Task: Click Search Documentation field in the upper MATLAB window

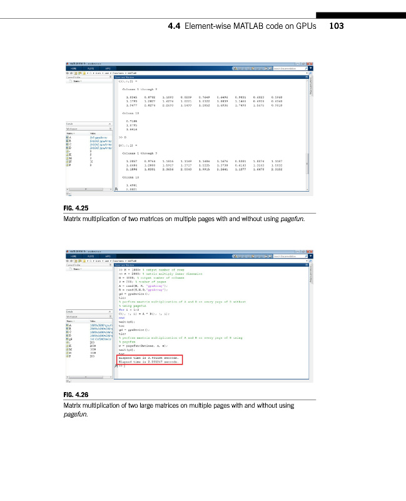Action: [x=288, y=69]
